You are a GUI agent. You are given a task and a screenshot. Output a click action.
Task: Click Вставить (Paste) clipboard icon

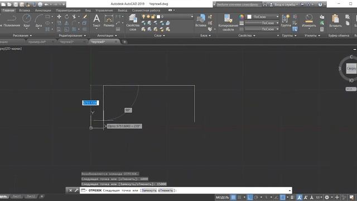[335, 21]
